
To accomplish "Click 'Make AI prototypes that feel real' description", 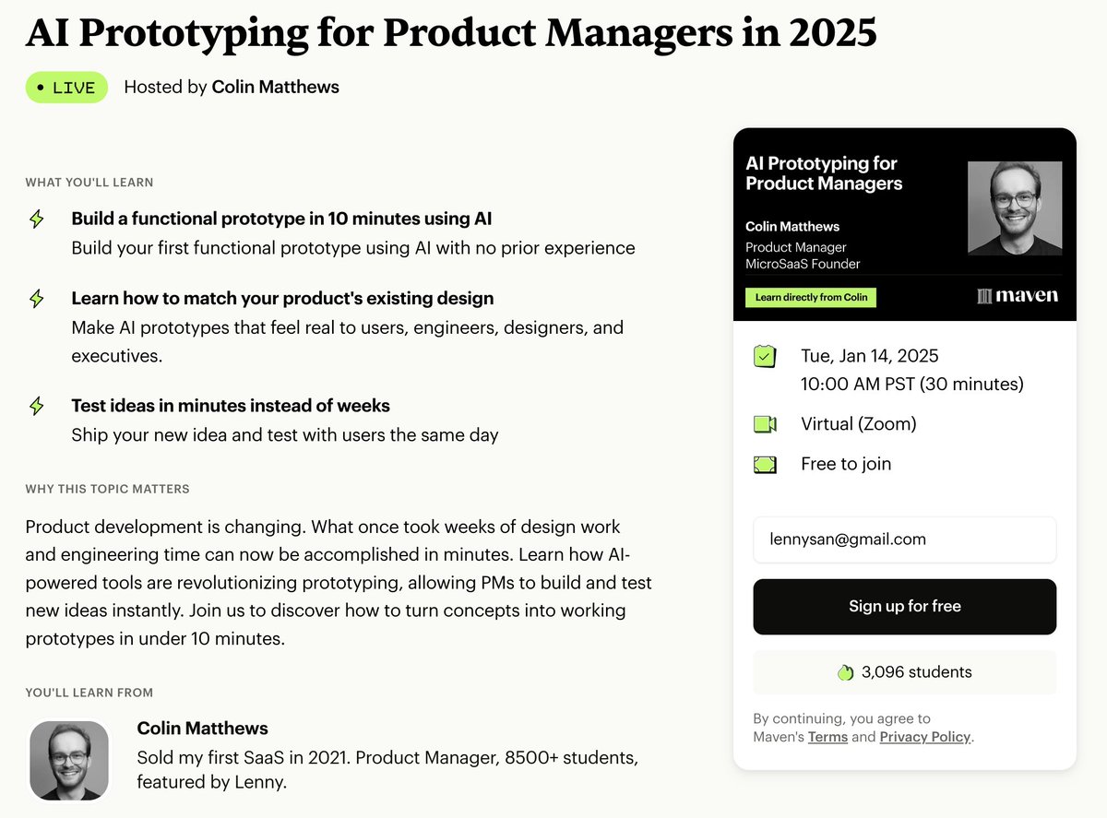I will 348,341.
